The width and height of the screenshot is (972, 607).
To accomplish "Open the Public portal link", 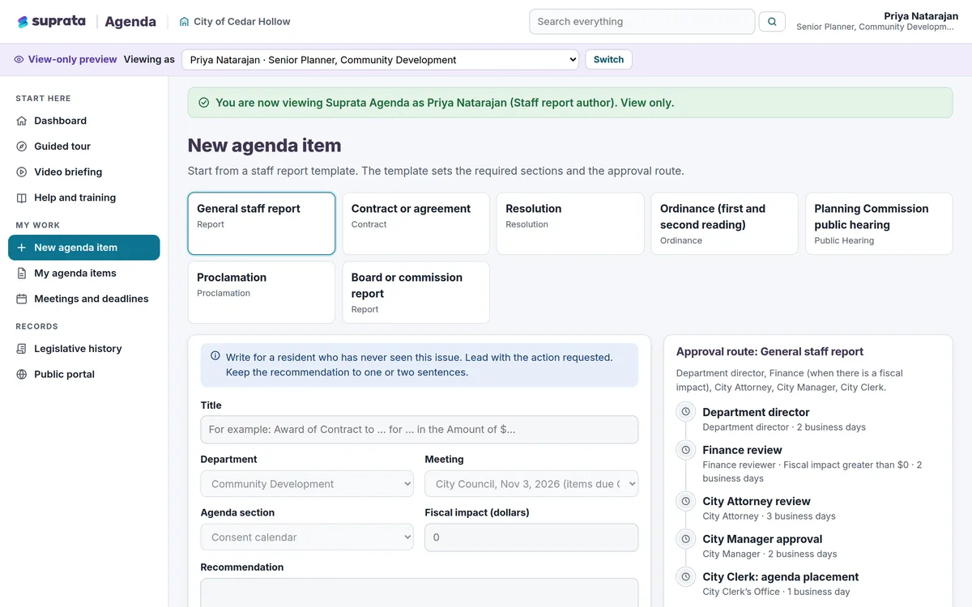I will pos(84,375).
